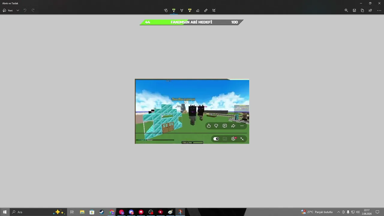Open the Paint palette icon on the taskbar
Screen dimensions: 384x216
pos(170,212)
